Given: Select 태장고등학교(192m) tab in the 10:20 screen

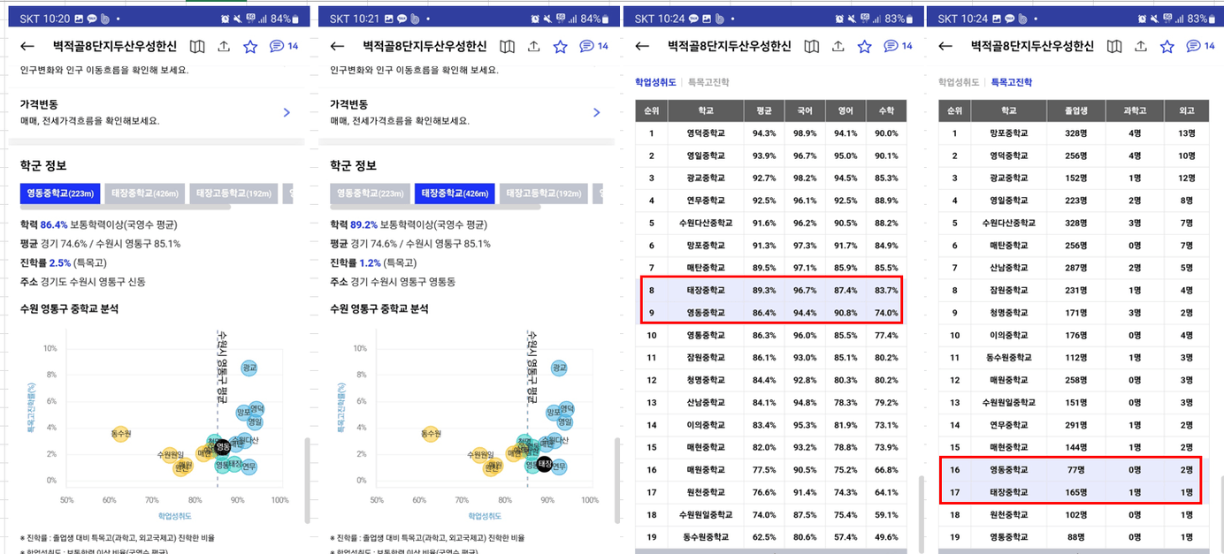Looking at the screenshot, I should tap(235, 194).
